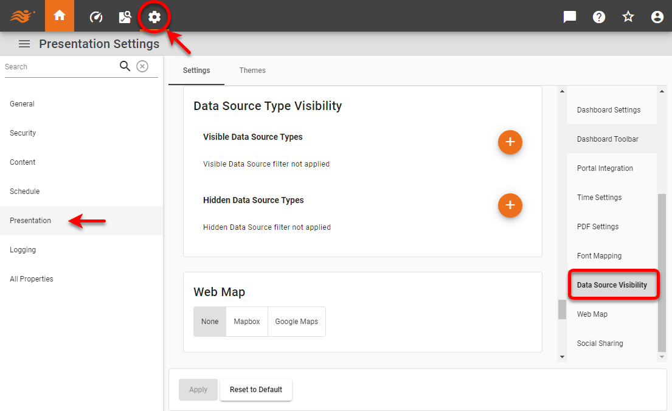Image resolution: width=672 pixels, height=411 pixels.
Task: Choose Google Maps for Web Map
Action: (297, 321)
